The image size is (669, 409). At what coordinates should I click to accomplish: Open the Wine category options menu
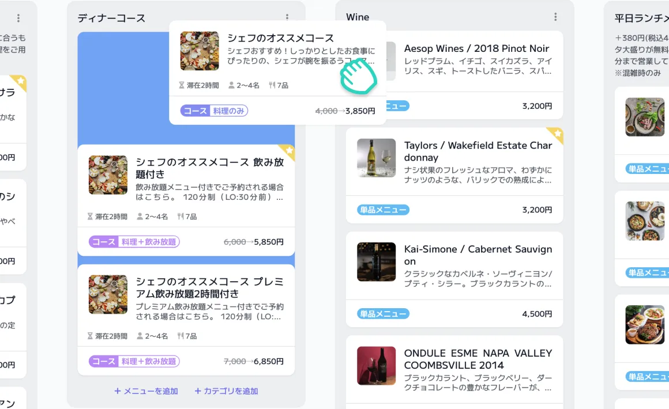point(555,17)
